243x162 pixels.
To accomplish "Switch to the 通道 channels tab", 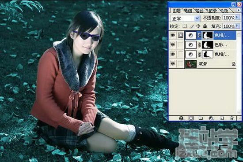I will coord(188,11).
